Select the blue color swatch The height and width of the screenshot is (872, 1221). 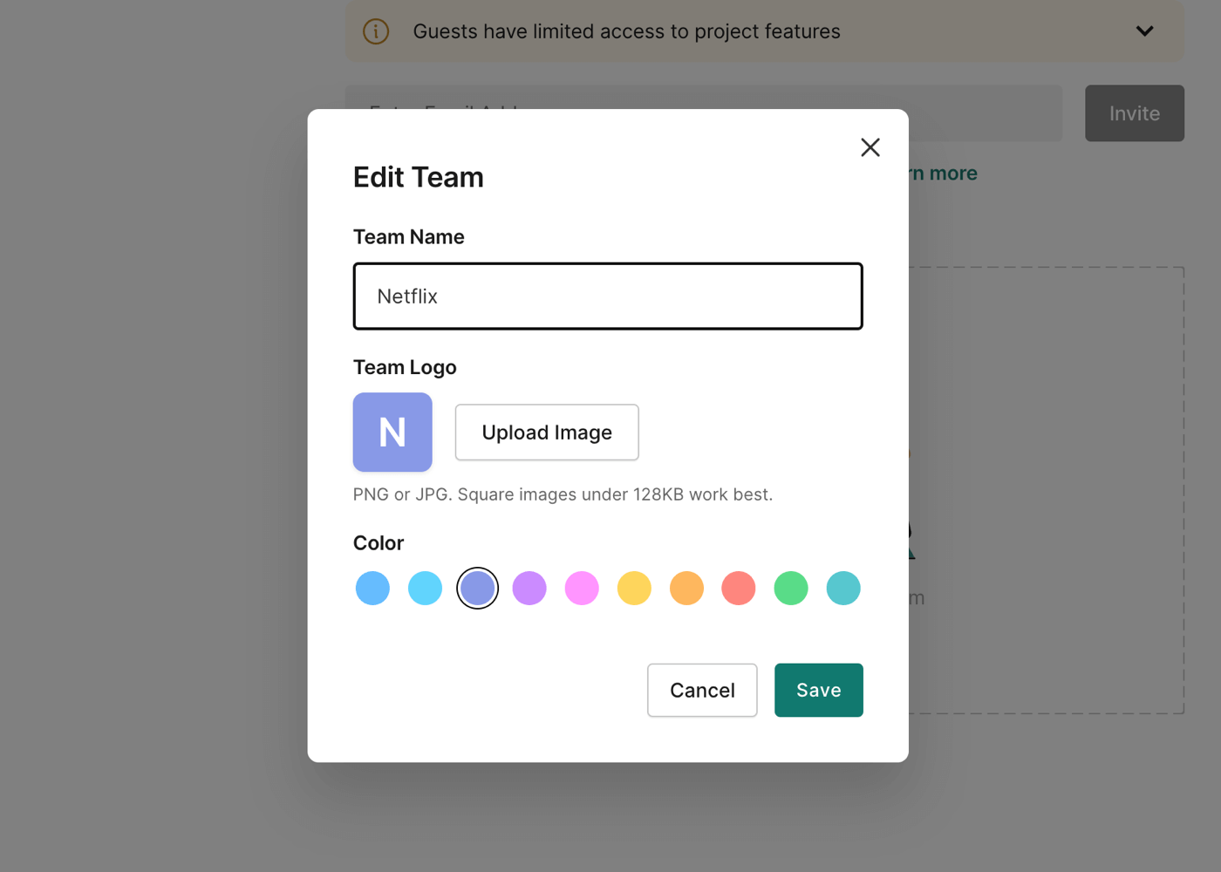point(372,589)
